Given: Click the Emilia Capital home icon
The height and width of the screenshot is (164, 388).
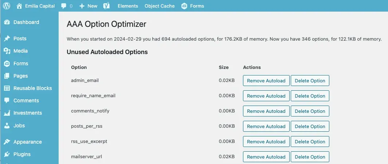Looking at the screenshot, I should click(x=19, y=6).
